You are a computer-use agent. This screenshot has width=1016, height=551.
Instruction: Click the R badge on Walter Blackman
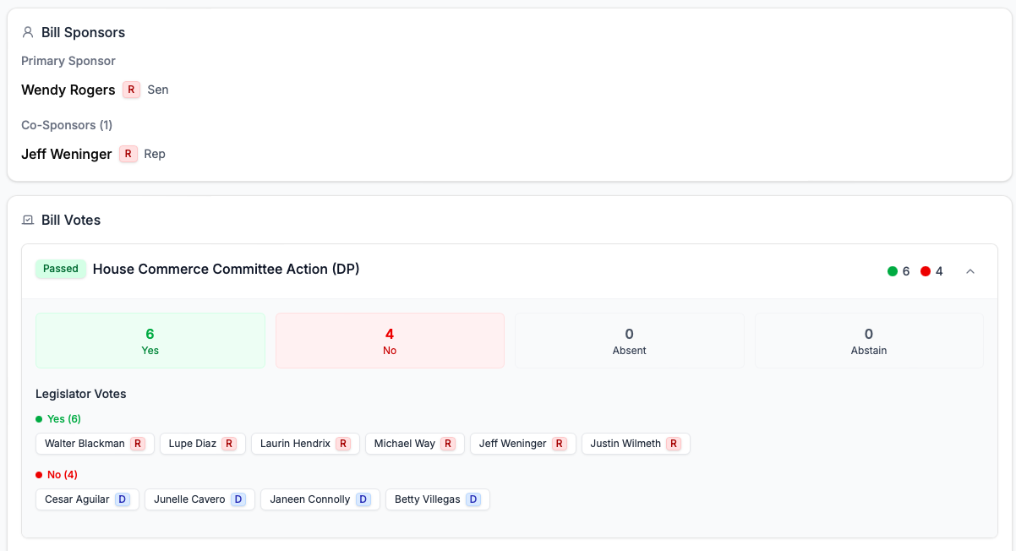click(x=138, y=444)
